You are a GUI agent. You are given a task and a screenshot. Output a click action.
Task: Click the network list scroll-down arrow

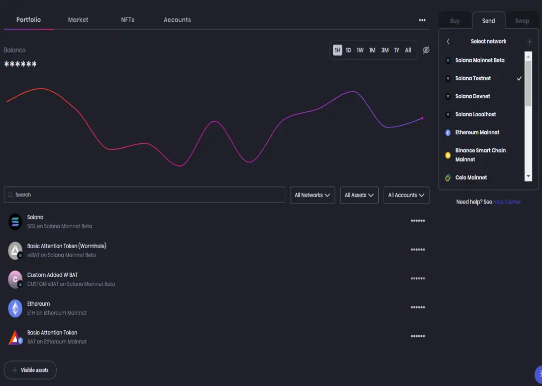coord(528,176)
